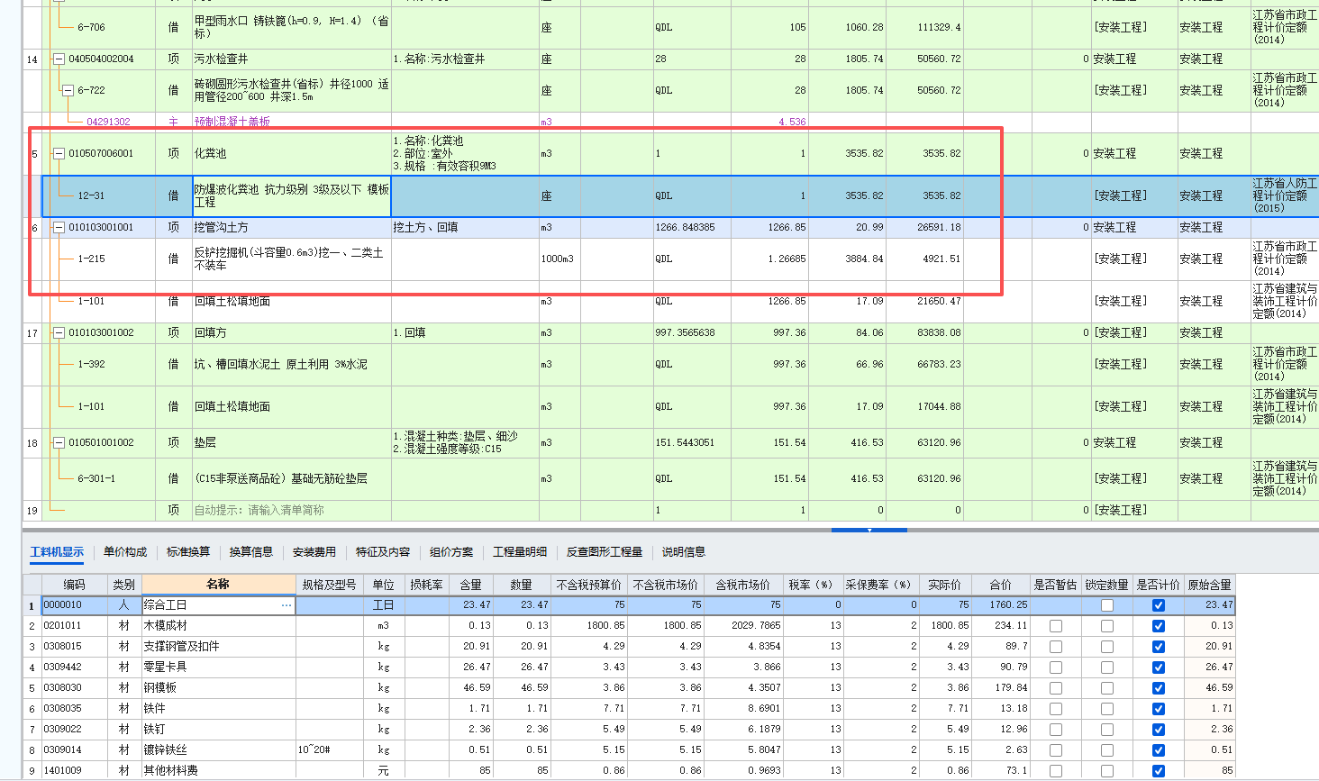Collapse the 化粪池 item 010507006001

click(x=59, y=153)
